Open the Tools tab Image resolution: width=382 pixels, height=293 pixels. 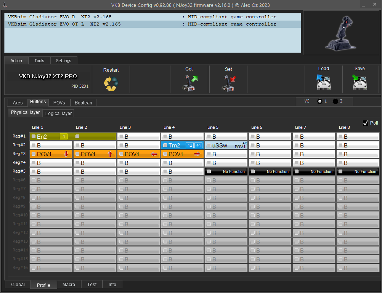tap(39, 61)
